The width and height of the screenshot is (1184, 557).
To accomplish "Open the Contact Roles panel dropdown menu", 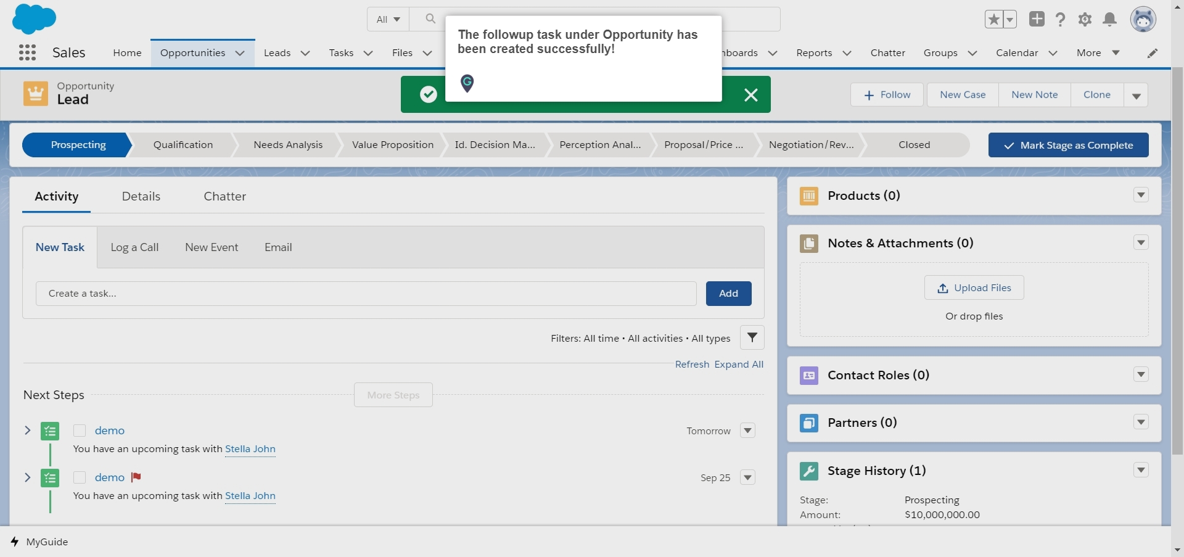I will tap(1141, 374).
